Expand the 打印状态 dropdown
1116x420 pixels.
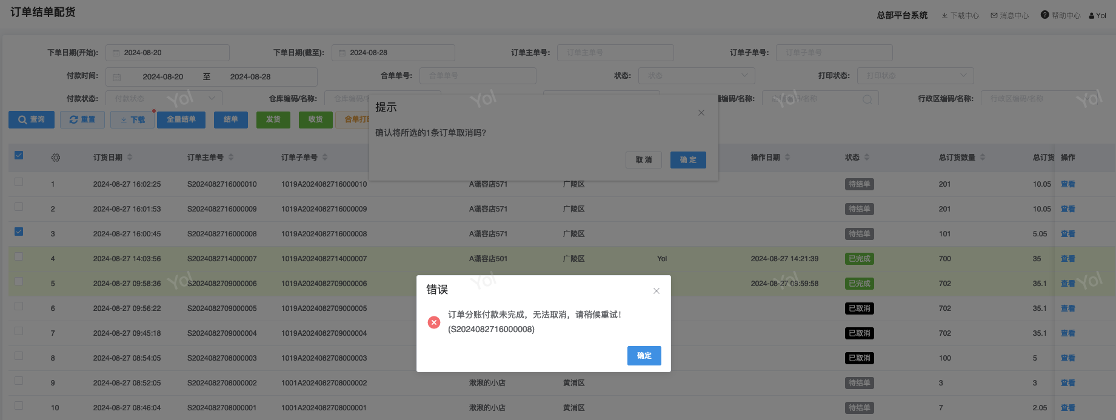(x=915, y=76)
